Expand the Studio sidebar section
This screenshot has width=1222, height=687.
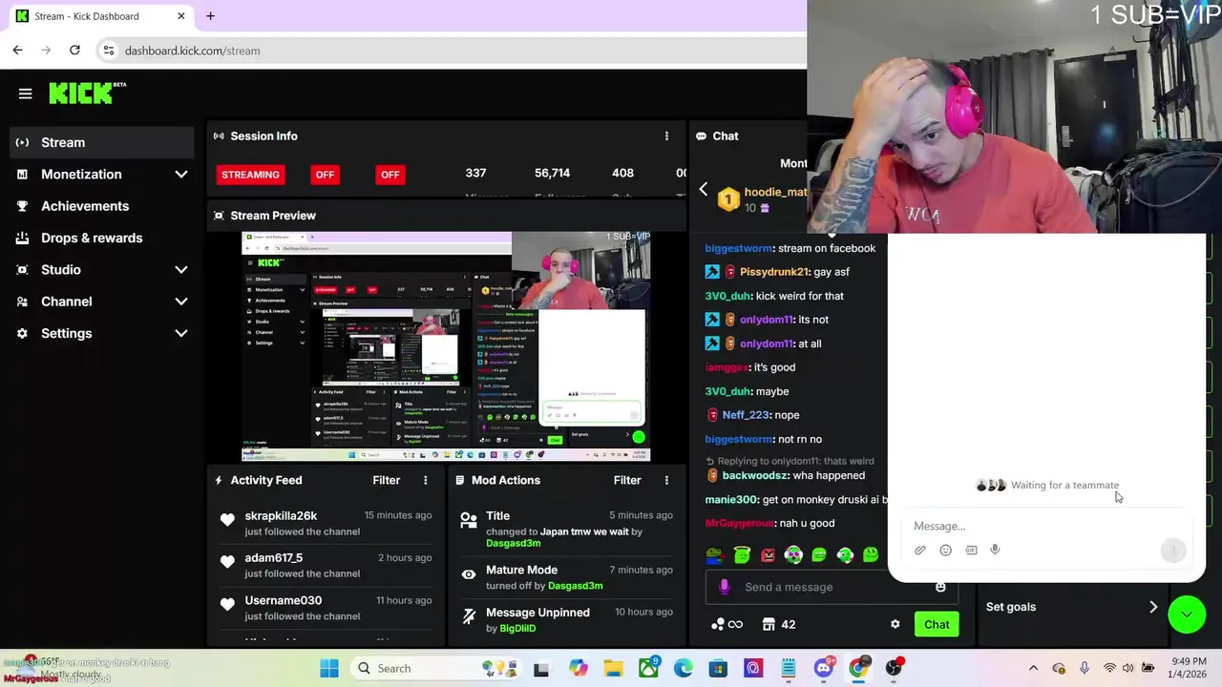coord(102,270)
